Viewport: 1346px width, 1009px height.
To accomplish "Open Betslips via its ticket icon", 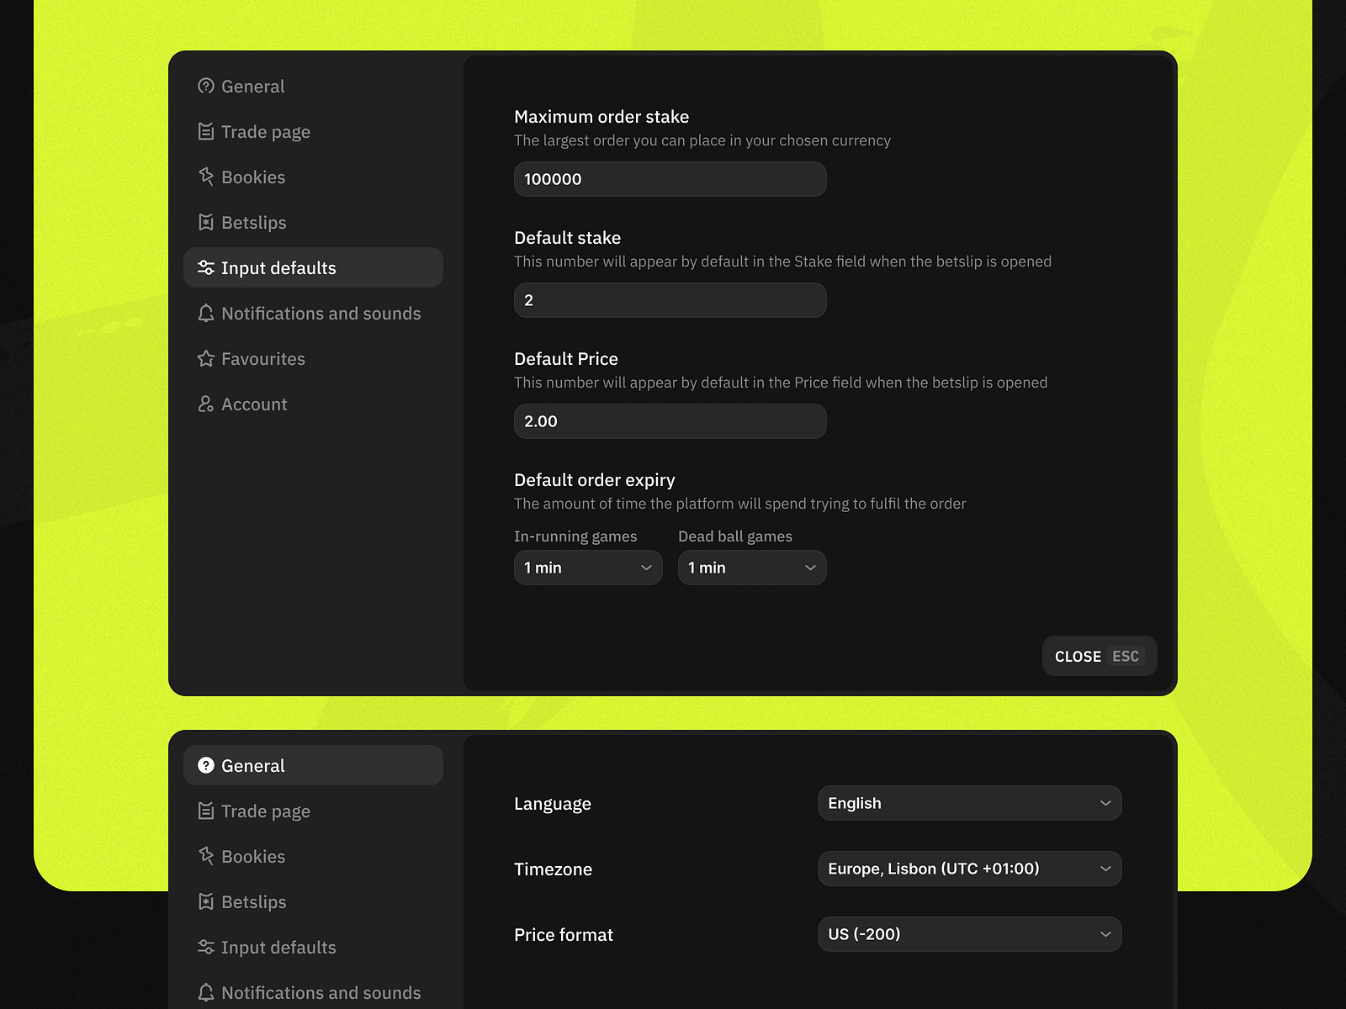I will [206, 222].
